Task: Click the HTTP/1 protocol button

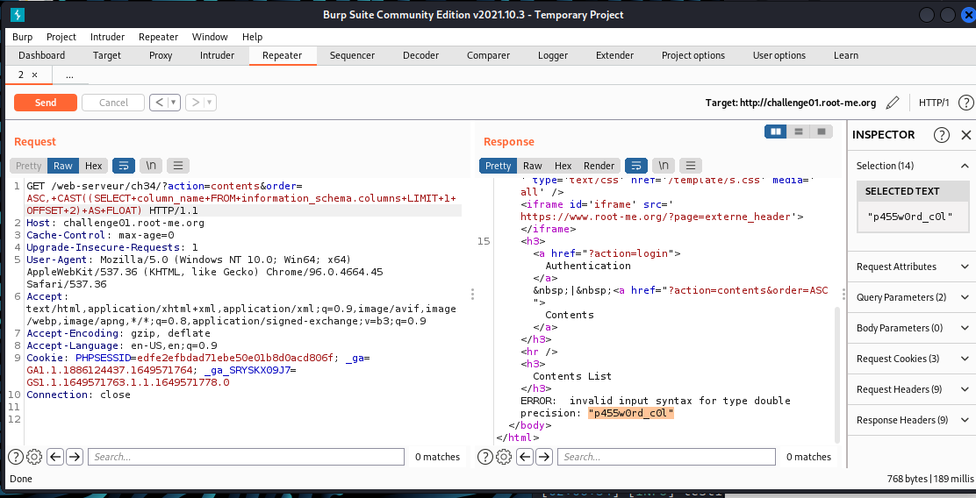Action: [x=934, y=103]
